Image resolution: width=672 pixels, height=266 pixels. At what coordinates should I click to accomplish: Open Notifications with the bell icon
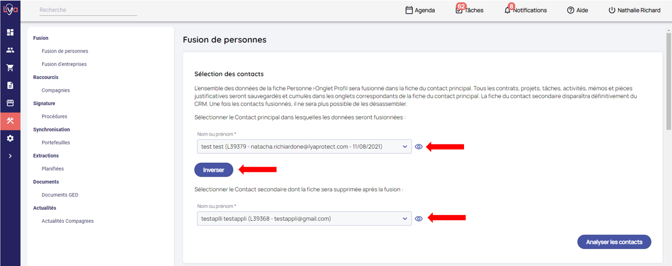click(525, 10)
